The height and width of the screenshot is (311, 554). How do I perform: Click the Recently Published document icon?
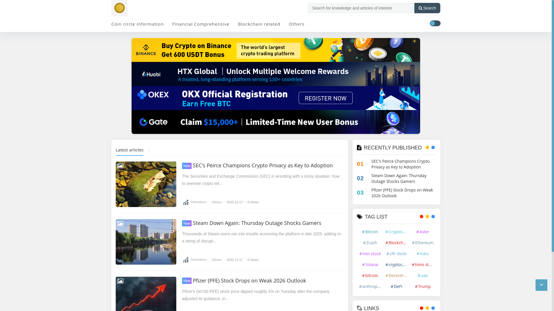359,147
